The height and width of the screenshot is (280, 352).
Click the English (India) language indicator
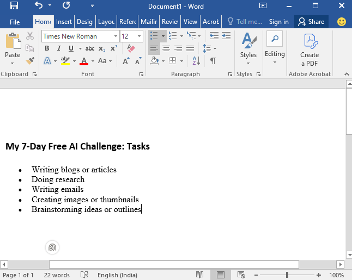[x=117, y=275]
